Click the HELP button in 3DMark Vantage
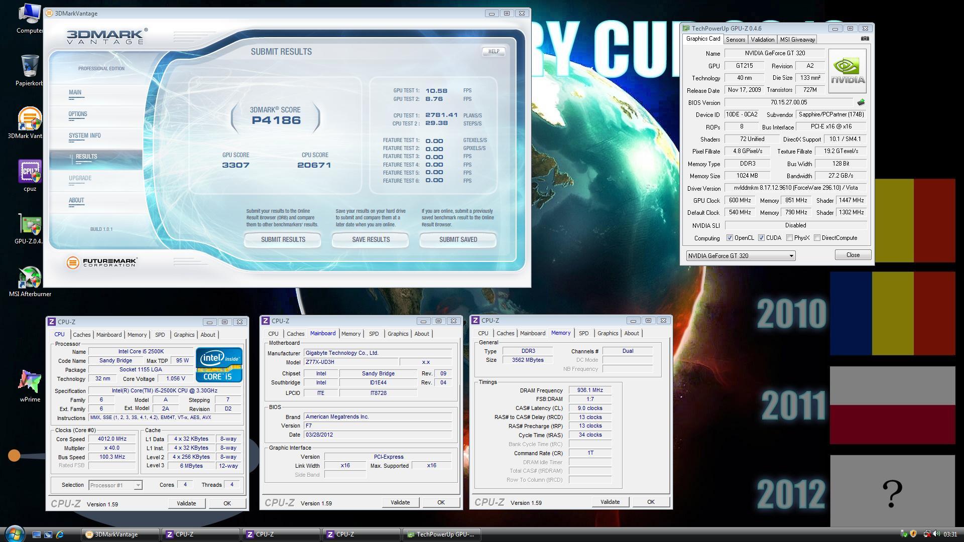 [x=494, y=51]
